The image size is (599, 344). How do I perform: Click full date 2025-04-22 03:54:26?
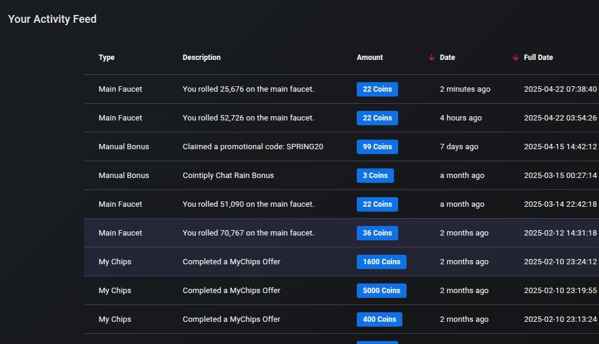click(561, 118)
